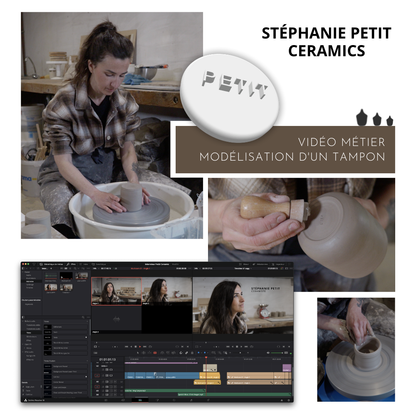Open the Index panel

[x=84, y=264]
